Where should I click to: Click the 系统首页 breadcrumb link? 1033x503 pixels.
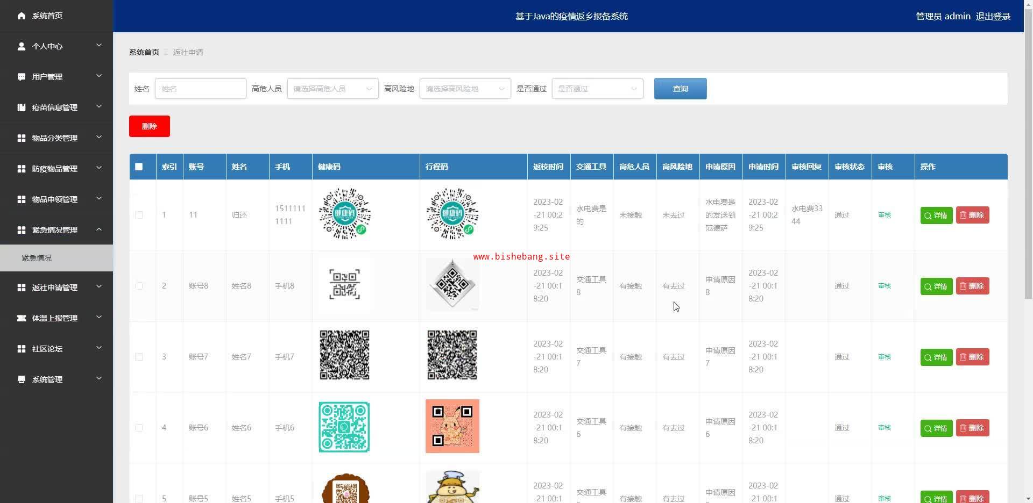click(x=144, y=52)
